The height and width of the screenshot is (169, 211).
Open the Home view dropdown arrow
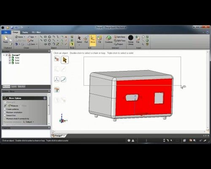pos(24,37)
